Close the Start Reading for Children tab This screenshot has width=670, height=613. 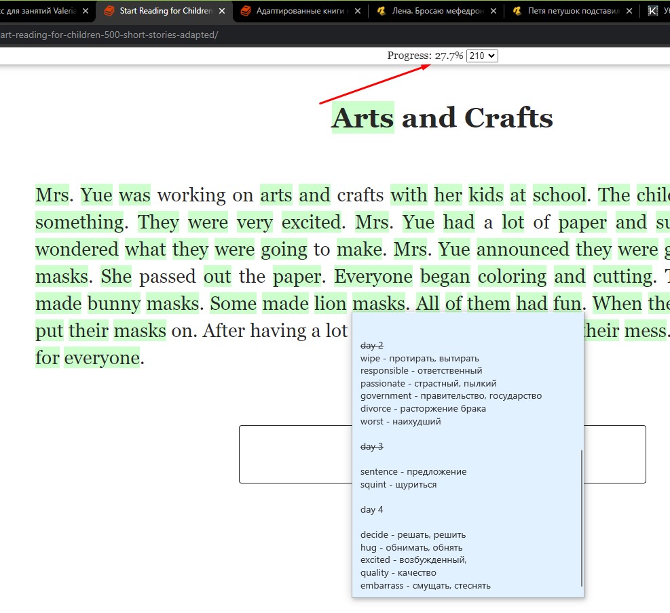[x=221, y=11]
